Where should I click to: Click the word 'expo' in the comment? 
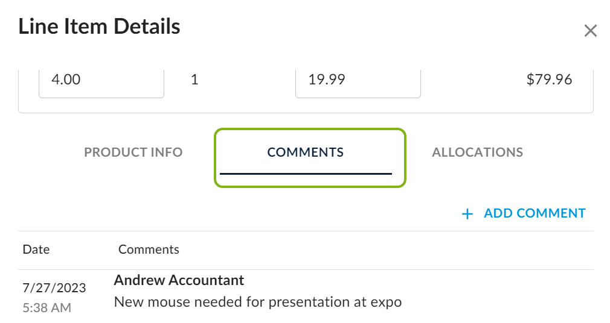(388, 302)
